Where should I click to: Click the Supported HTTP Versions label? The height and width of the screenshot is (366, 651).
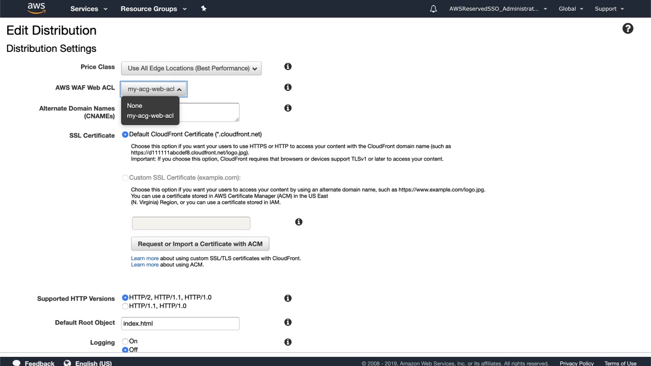coord(76,299)
